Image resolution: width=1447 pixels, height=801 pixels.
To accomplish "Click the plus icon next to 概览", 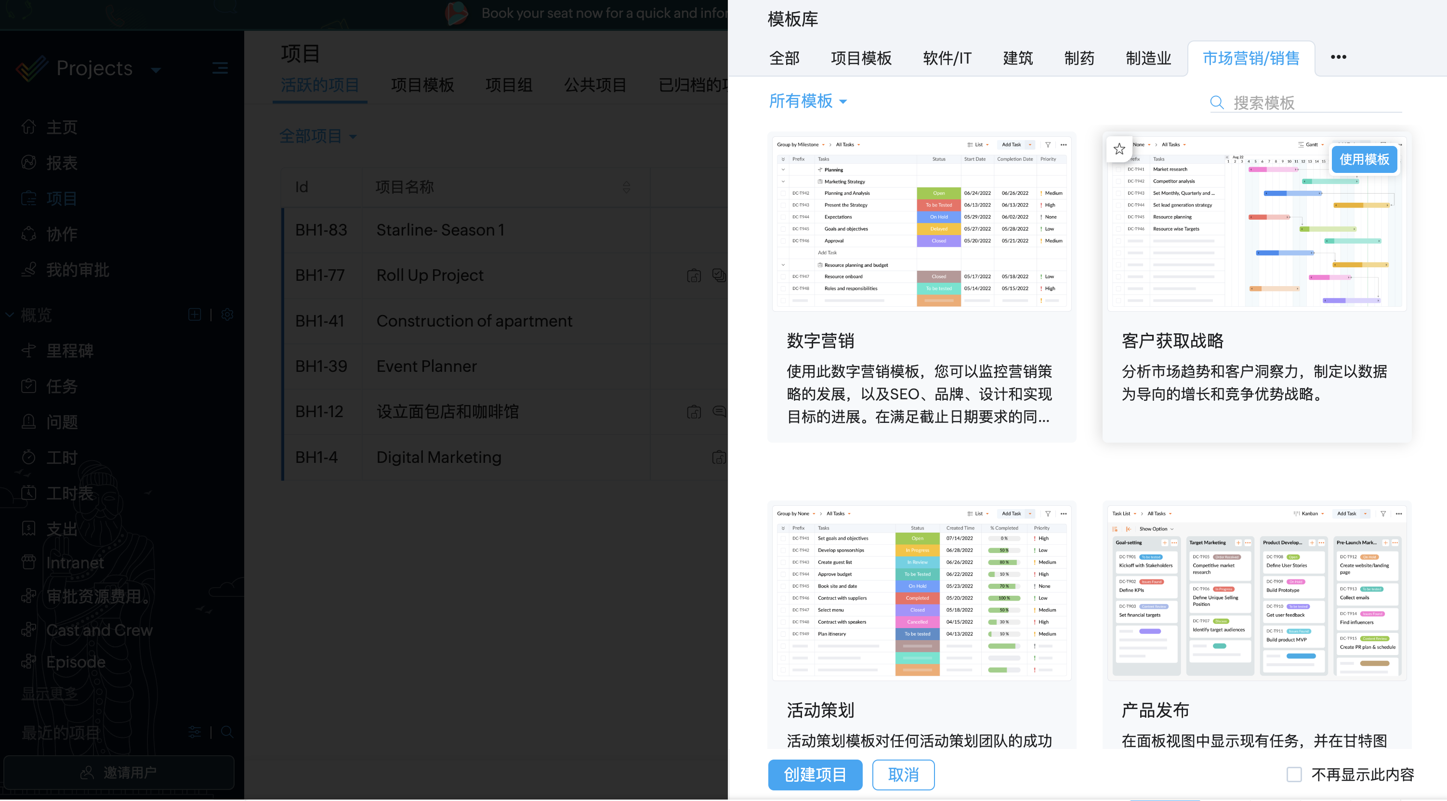I will point(194,315).
